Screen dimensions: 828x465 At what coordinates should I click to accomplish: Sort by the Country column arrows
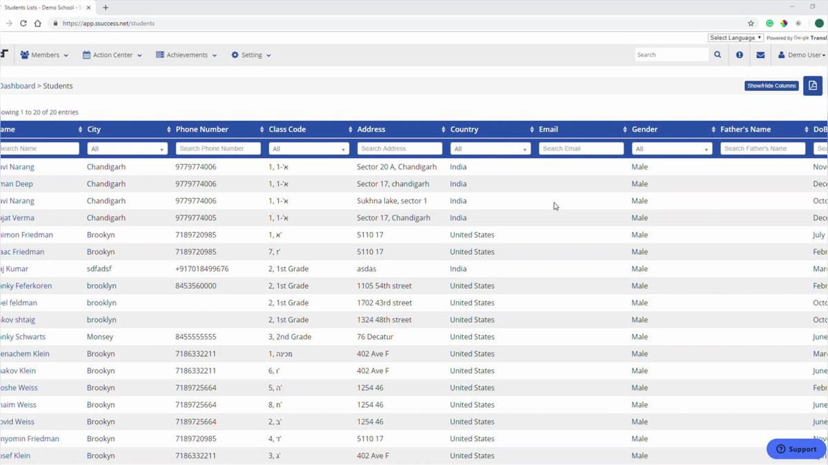tap(532, 129)
